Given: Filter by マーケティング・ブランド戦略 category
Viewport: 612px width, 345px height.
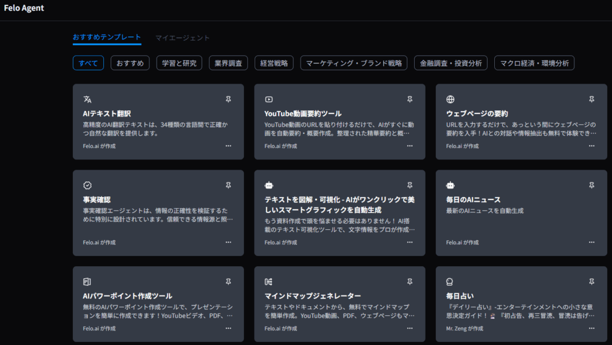Looking at the screenshot, I should click(354, 63).
